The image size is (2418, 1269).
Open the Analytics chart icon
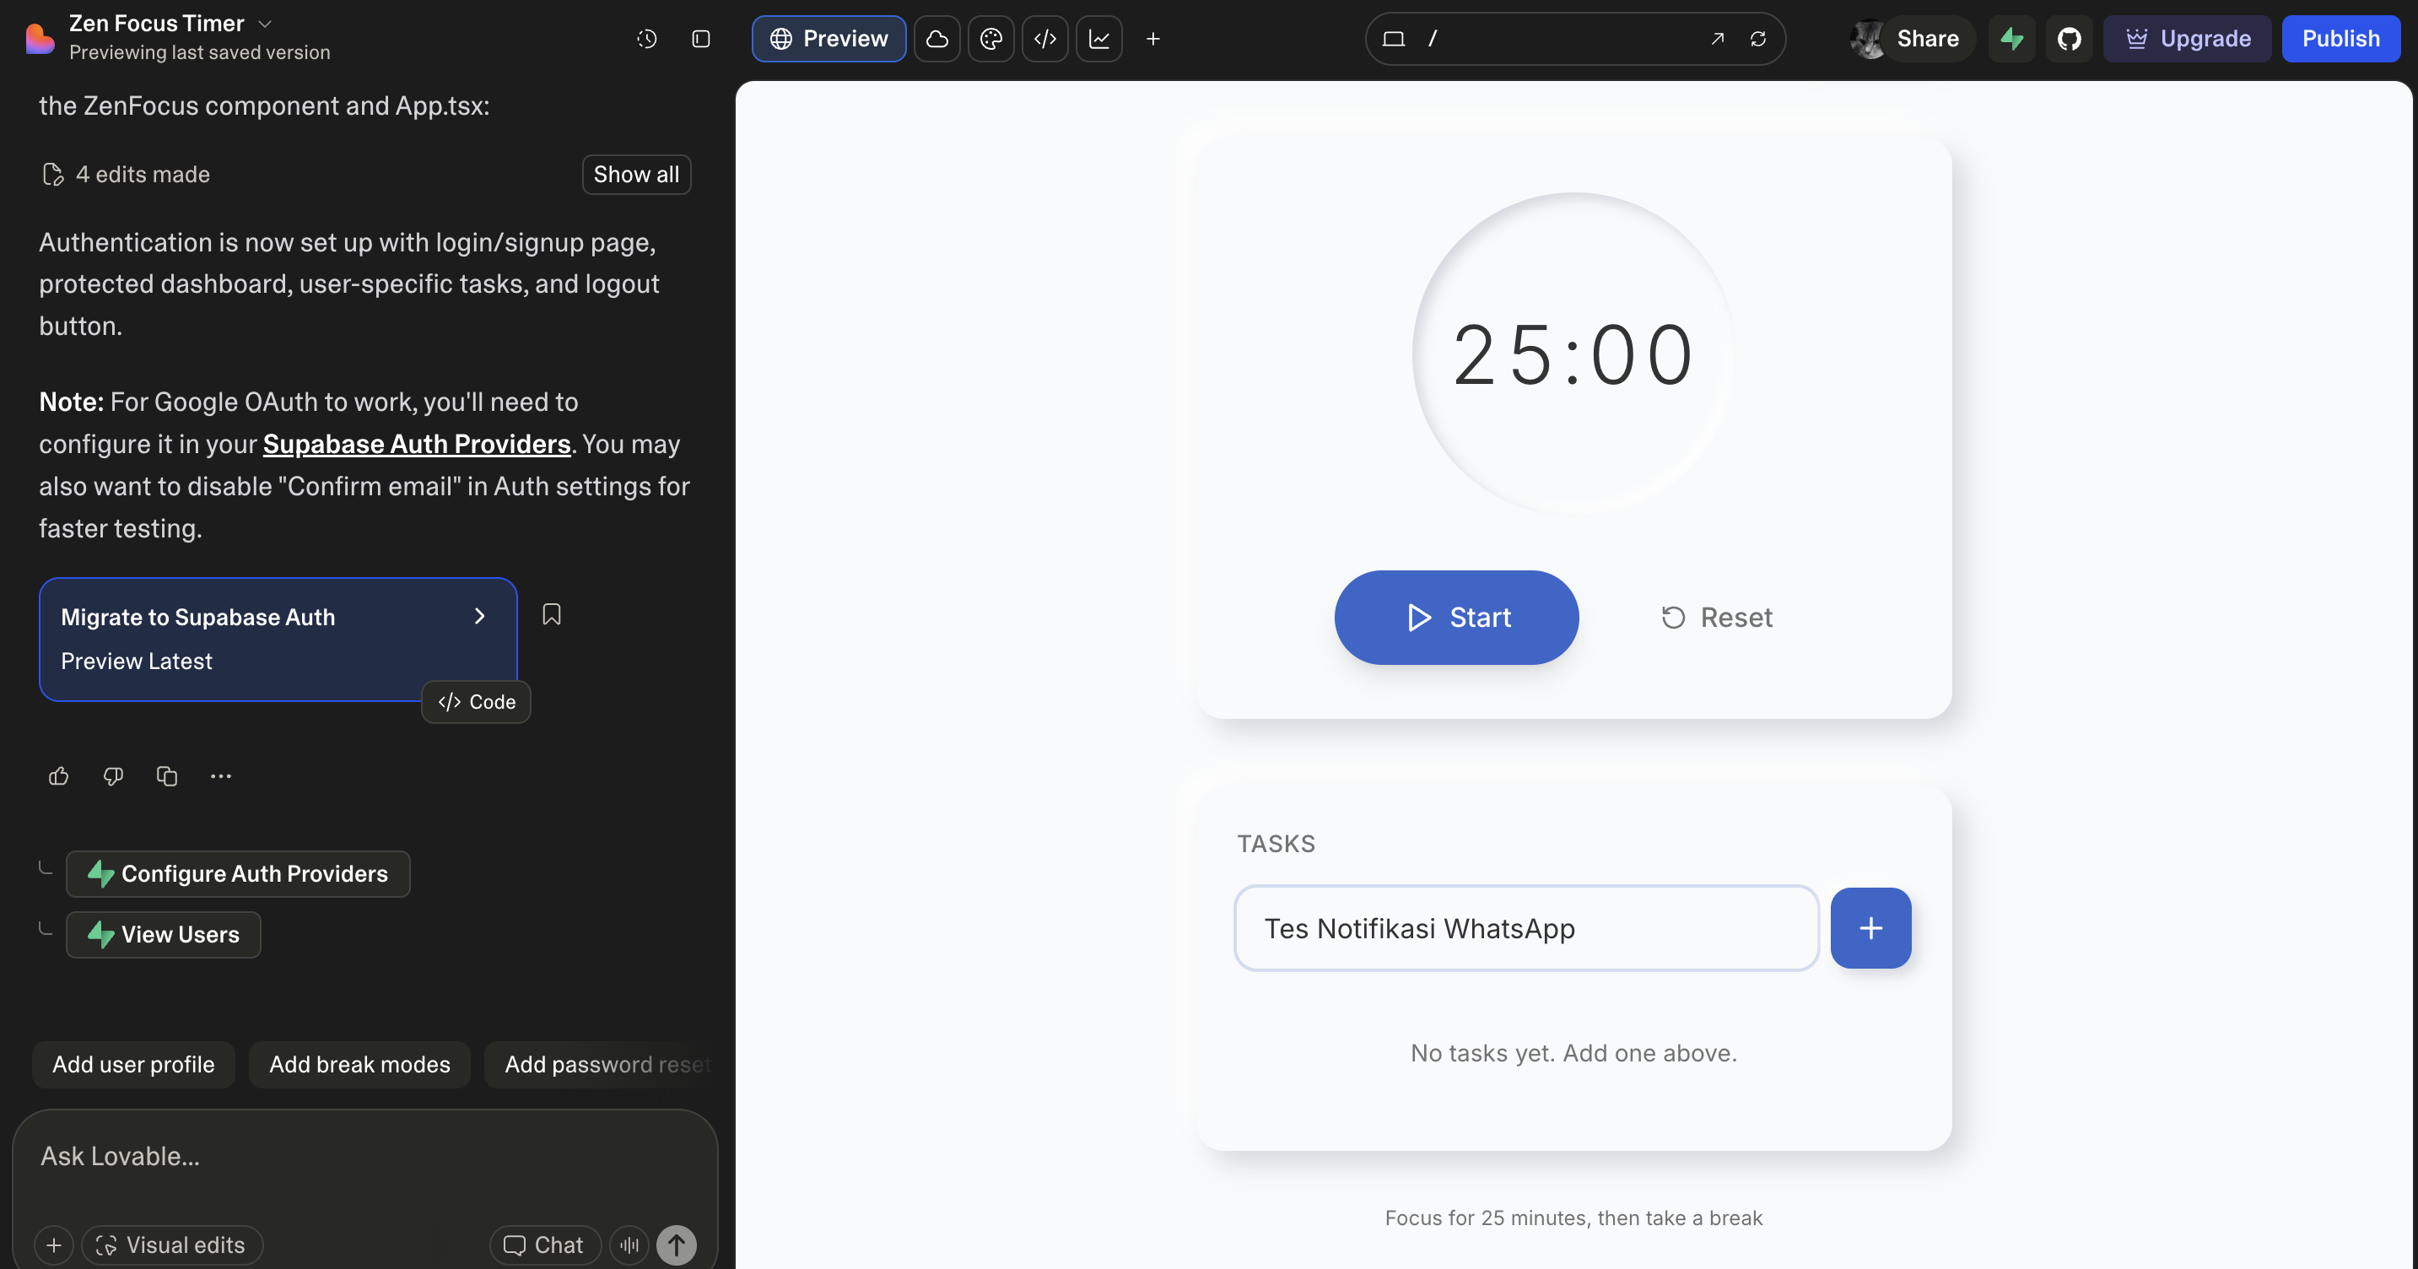click(x=1098, y=39)
